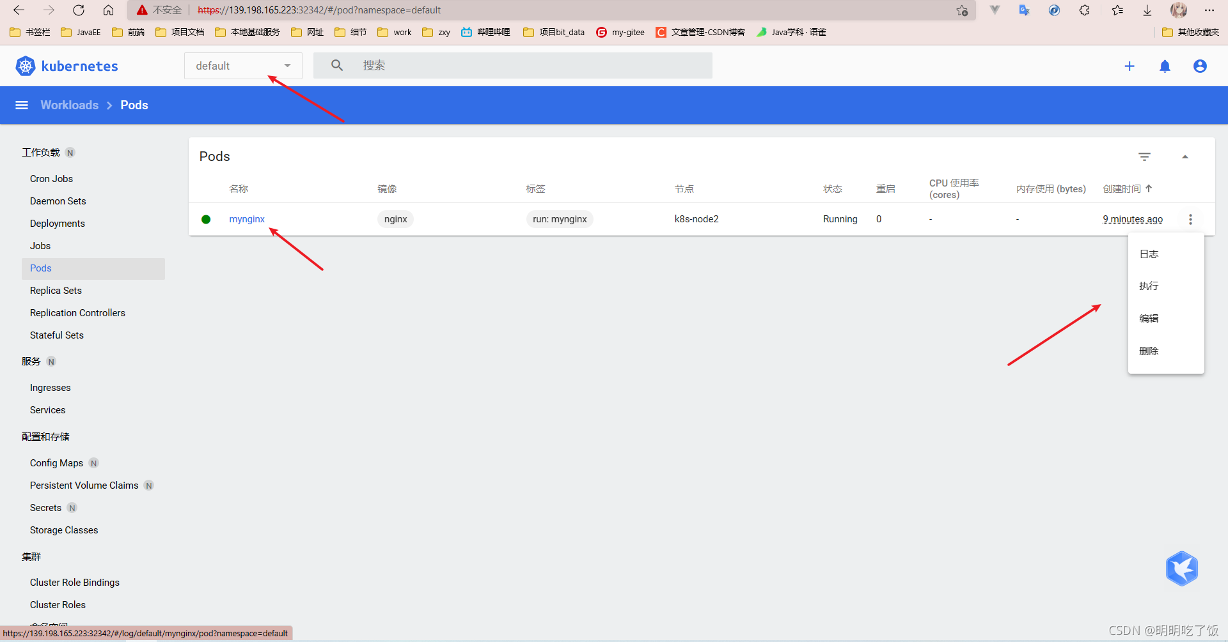The width and height of the screenshot is (1228, 642).
Task: Click the not-secure warning triangle
Action: 142,10
